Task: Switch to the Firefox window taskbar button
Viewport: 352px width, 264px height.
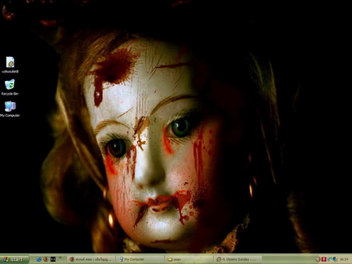Action: coord(91,259)
